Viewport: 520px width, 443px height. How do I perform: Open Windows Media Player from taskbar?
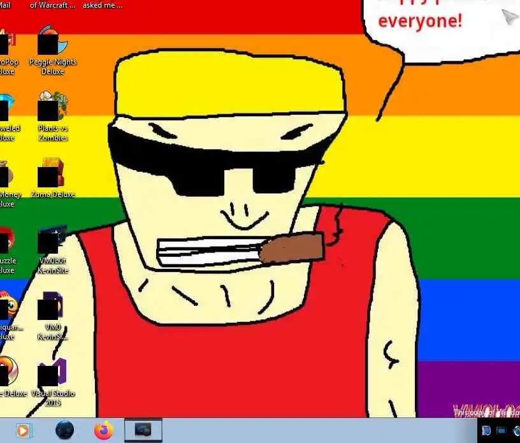23,431
